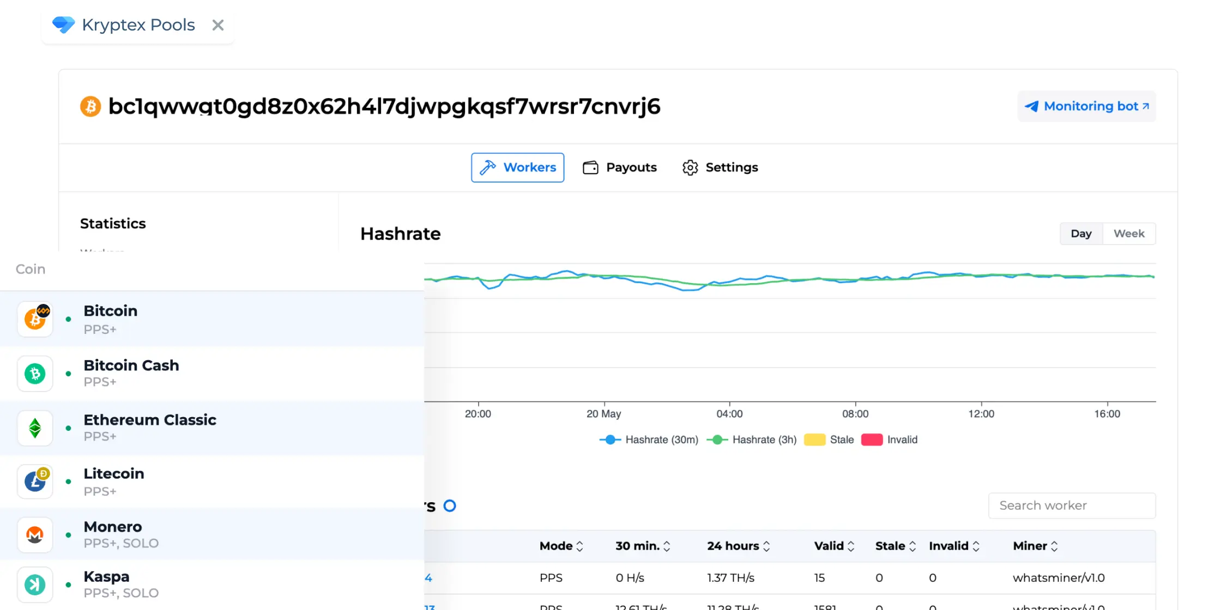Click the blue circle refresh indicator
The width and height of the screenshot is (1208, 610).
click(x=450, y=506)
